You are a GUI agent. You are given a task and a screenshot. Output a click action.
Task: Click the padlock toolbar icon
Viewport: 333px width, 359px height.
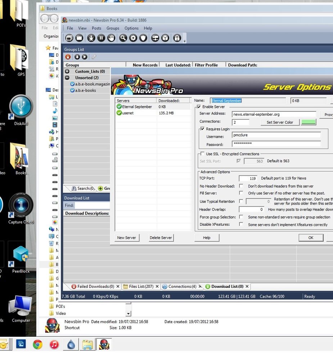point(177,38)
